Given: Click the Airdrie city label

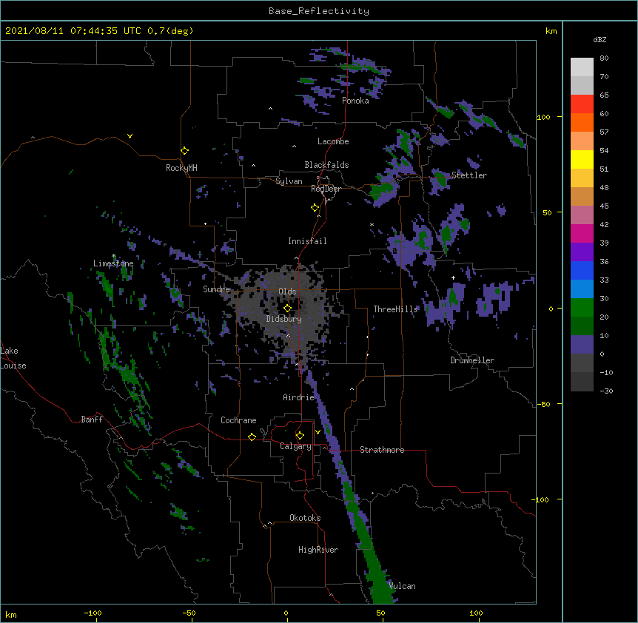Looking at the screenshot, I should [x=299, y=397].
